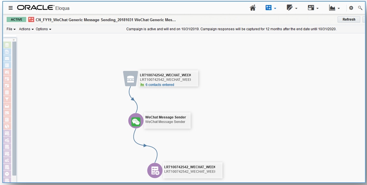
Task: Click the red campaign icon beside the title
Action: pos(31,20)
